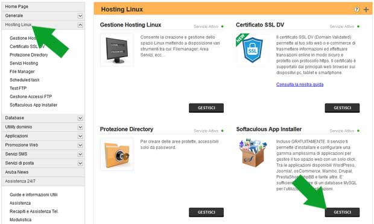The height and width of the screenshot is (224, 374).
Task: Select the Generale menu label
Action: 14,16
